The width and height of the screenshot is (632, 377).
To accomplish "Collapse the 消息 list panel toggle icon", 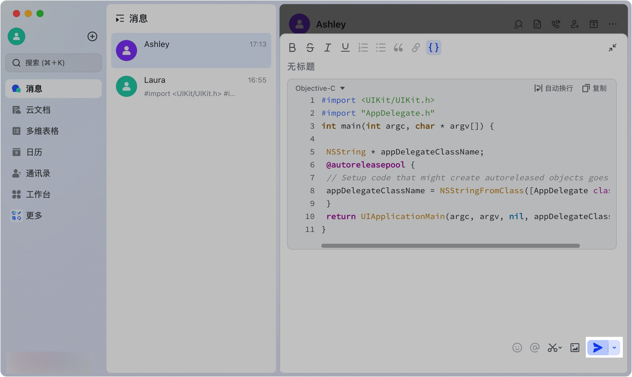I will point(120,18).
